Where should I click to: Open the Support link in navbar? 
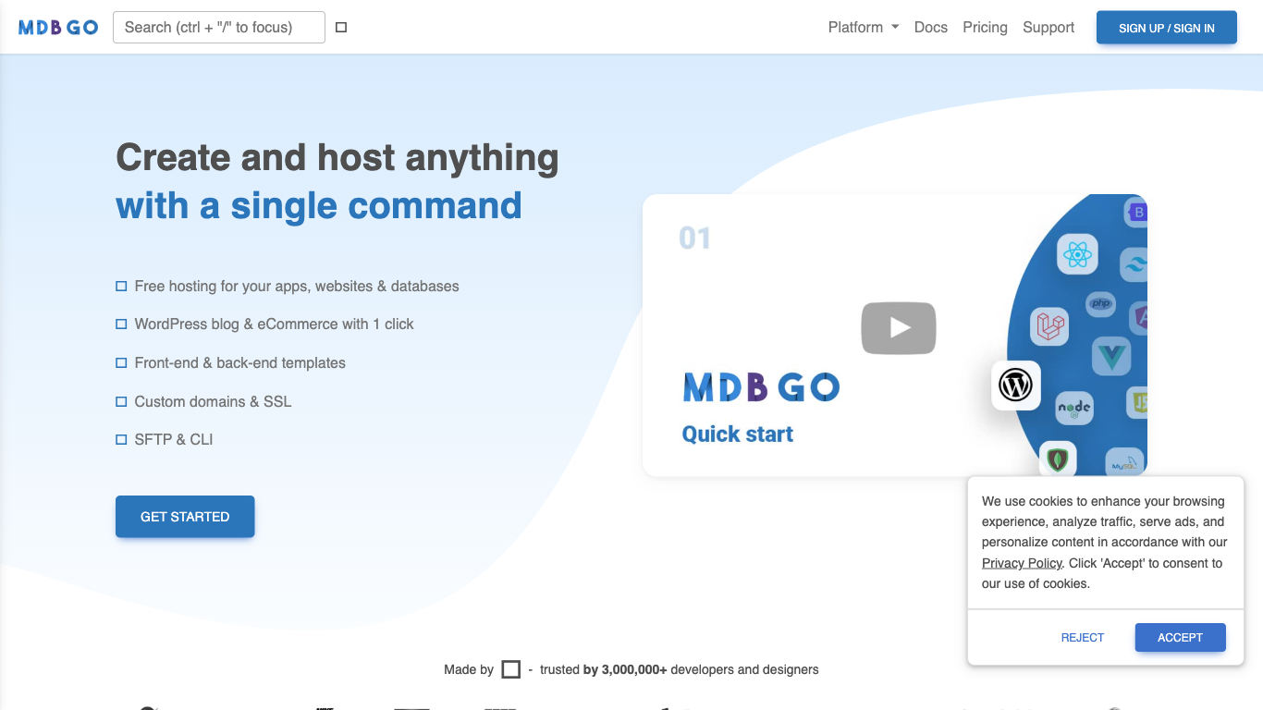tap(1048, 28)
